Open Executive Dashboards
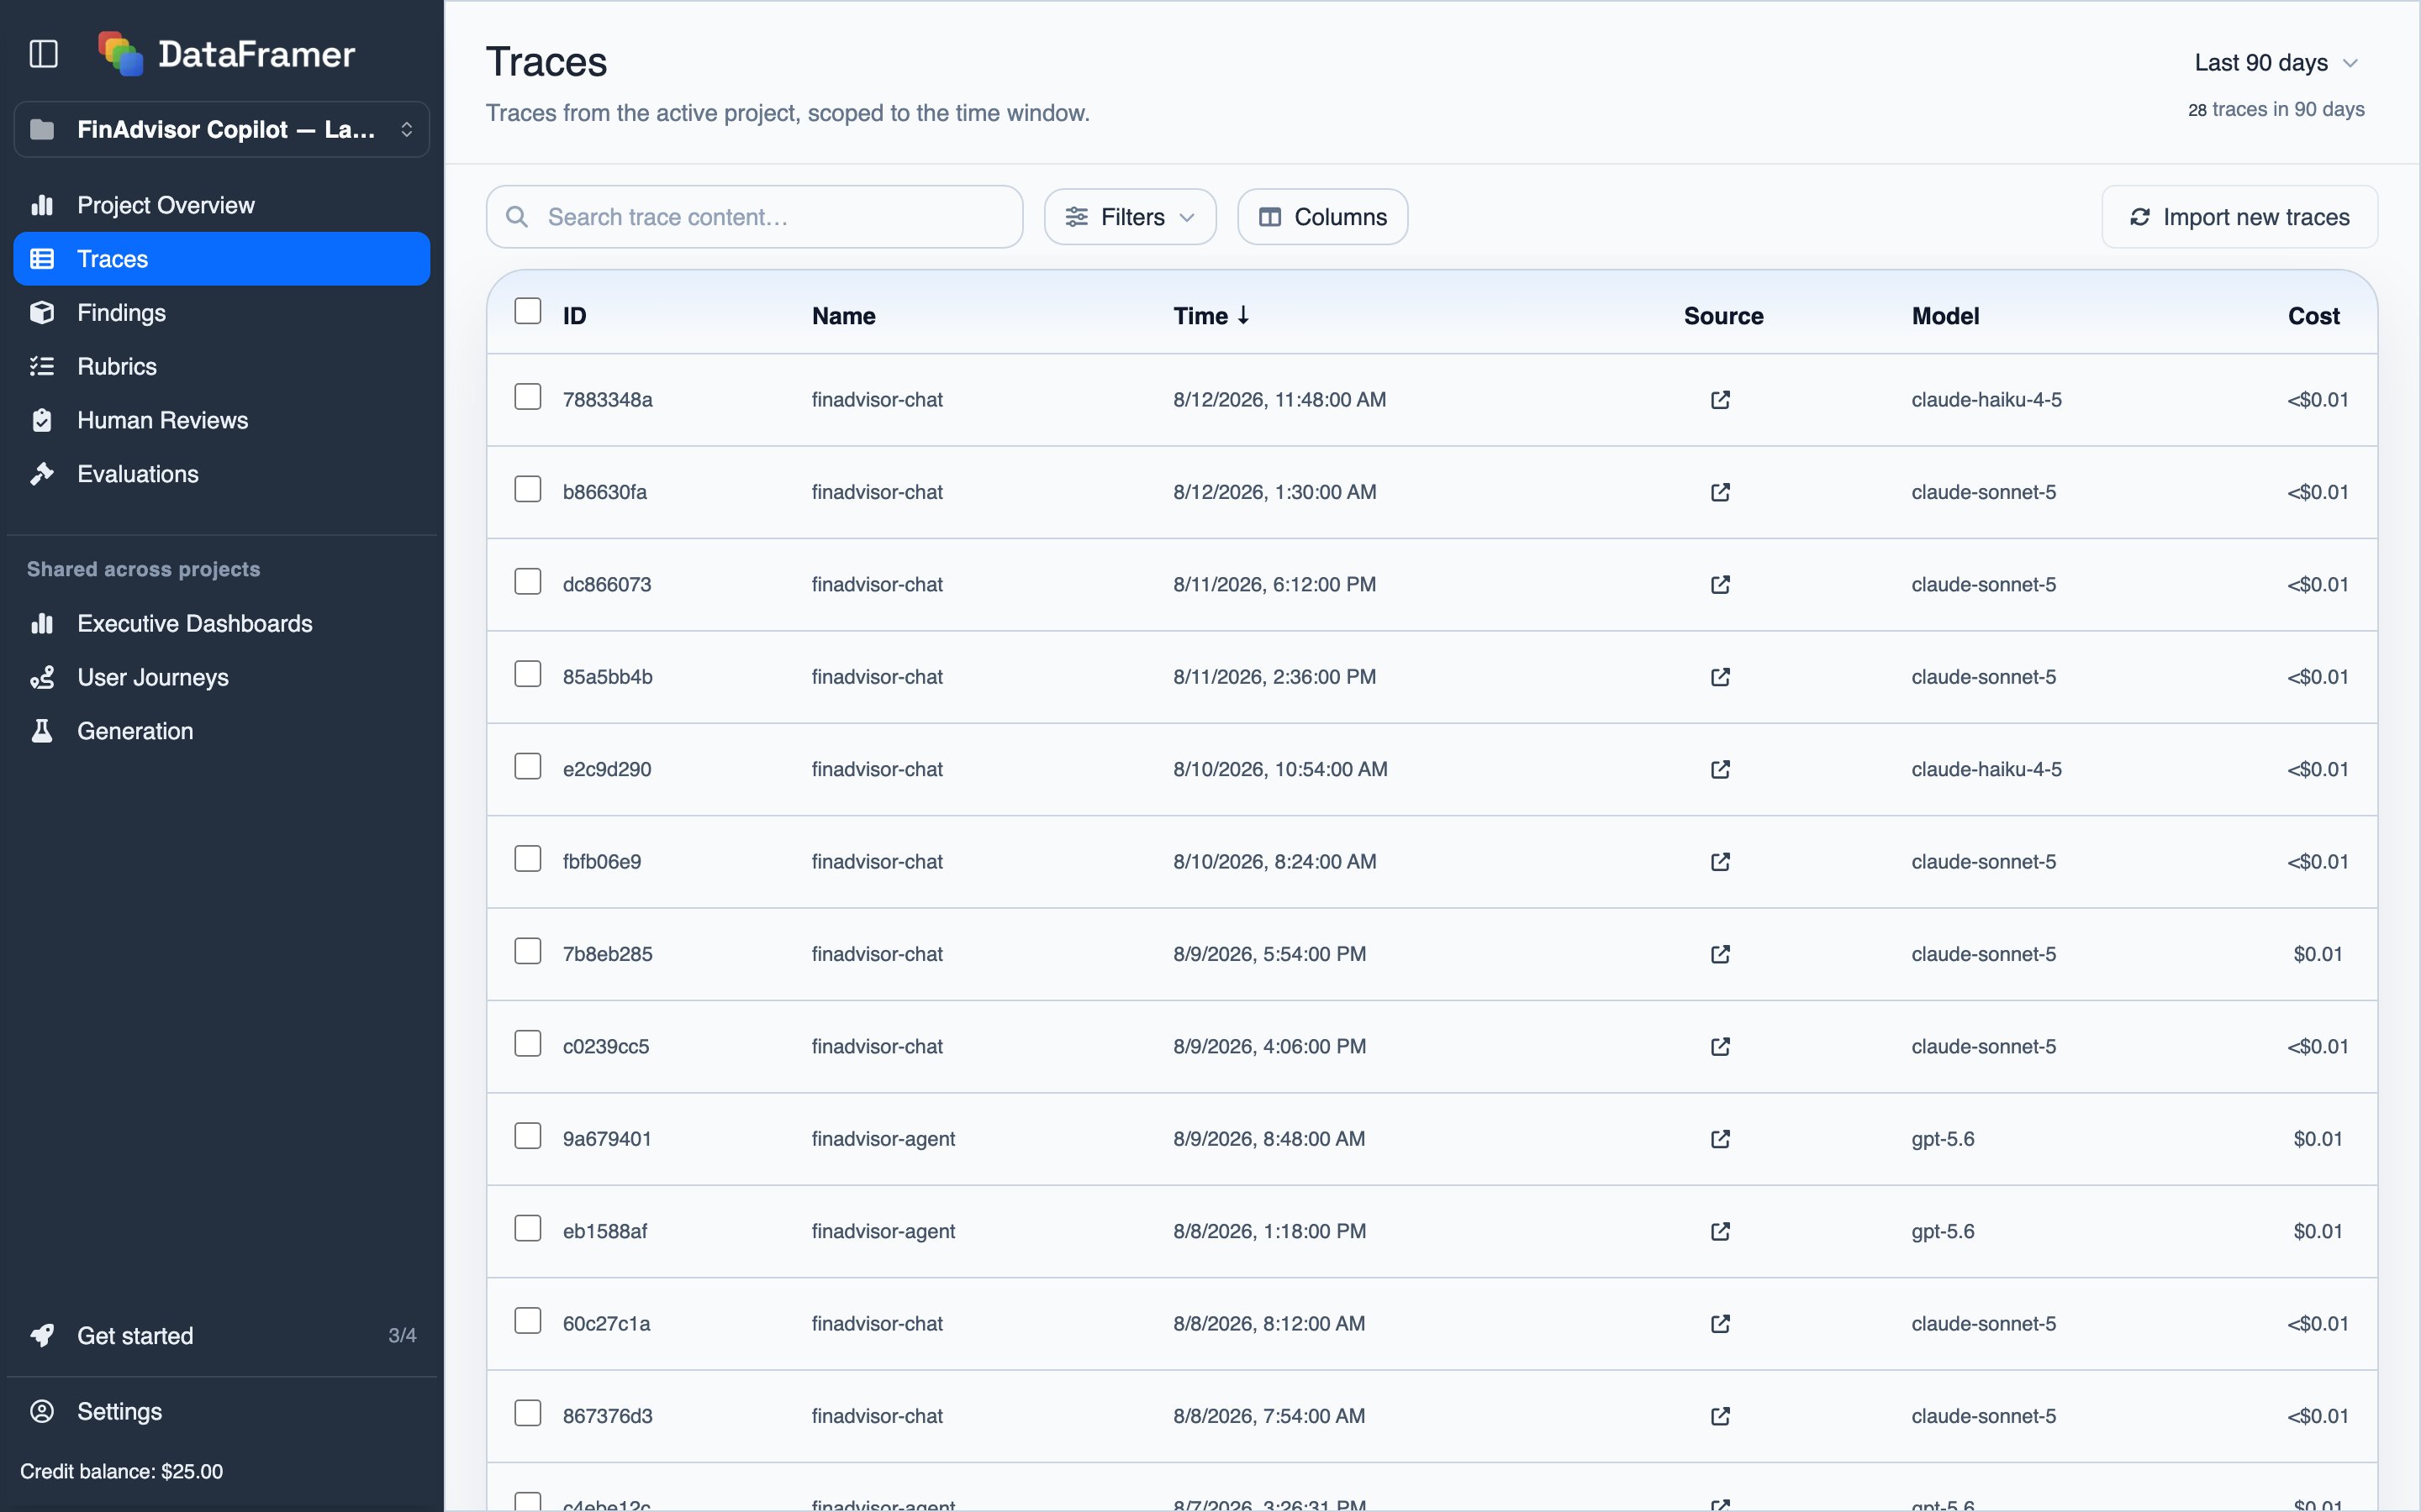The height and width of the screenshot is (1512, 2421). [x=222, y=624]
